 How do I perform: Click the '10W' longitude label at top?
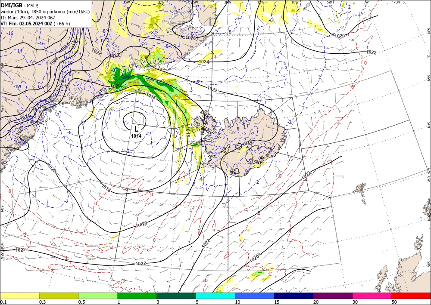(x=295, y=2)
